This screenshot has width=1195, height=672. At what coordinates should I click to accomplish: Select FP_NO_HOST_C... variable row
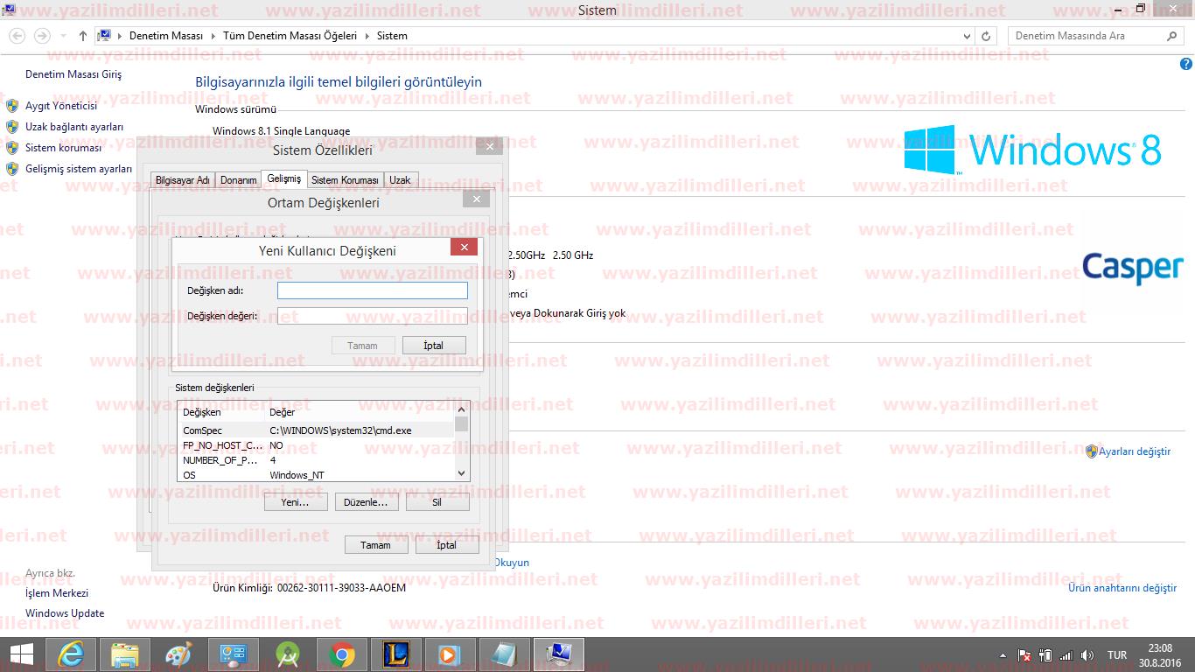coord(316,445)
